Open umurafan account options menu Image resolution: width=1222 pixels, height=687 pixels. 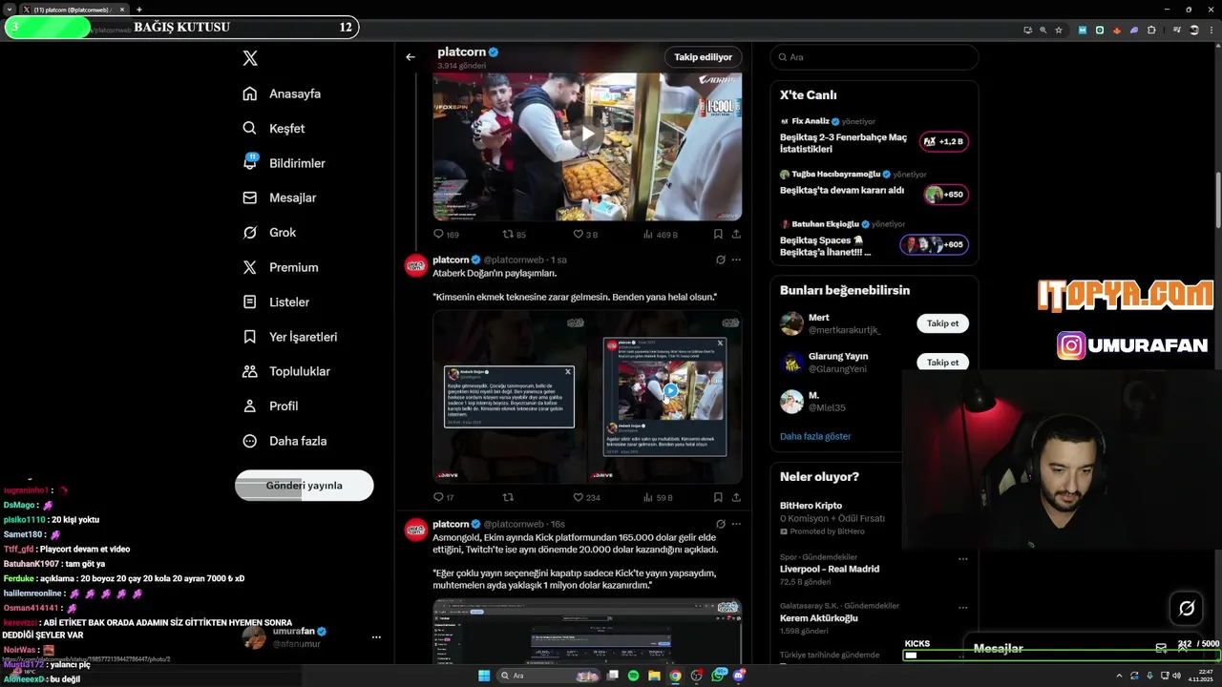pyautogui.click(x=376, y=636)
